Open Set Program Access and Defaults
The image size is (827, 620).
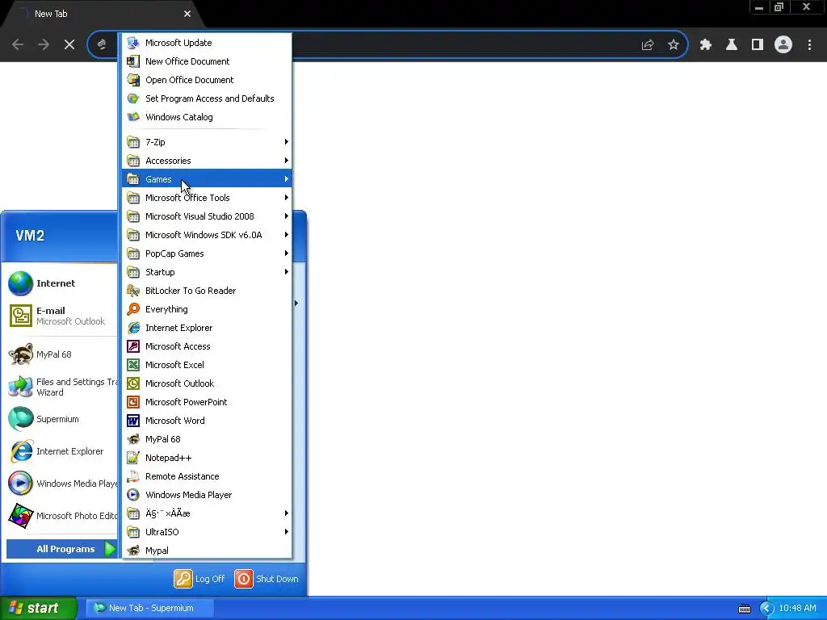pyautogui.click(x=207, y=98)
